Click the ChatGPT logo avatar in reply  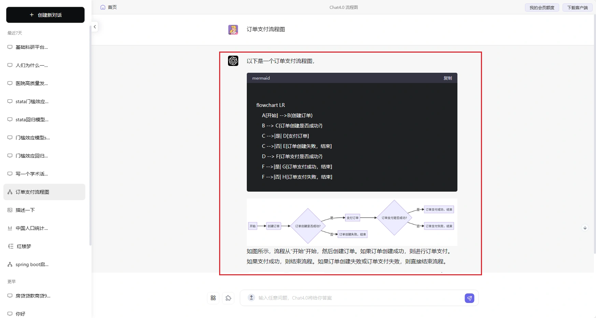[x=233, y=61]
